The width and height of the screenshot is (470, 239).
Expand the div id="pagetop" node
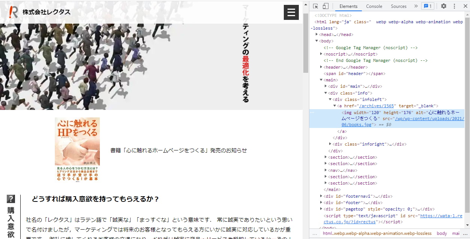click(x=321, y=209)
